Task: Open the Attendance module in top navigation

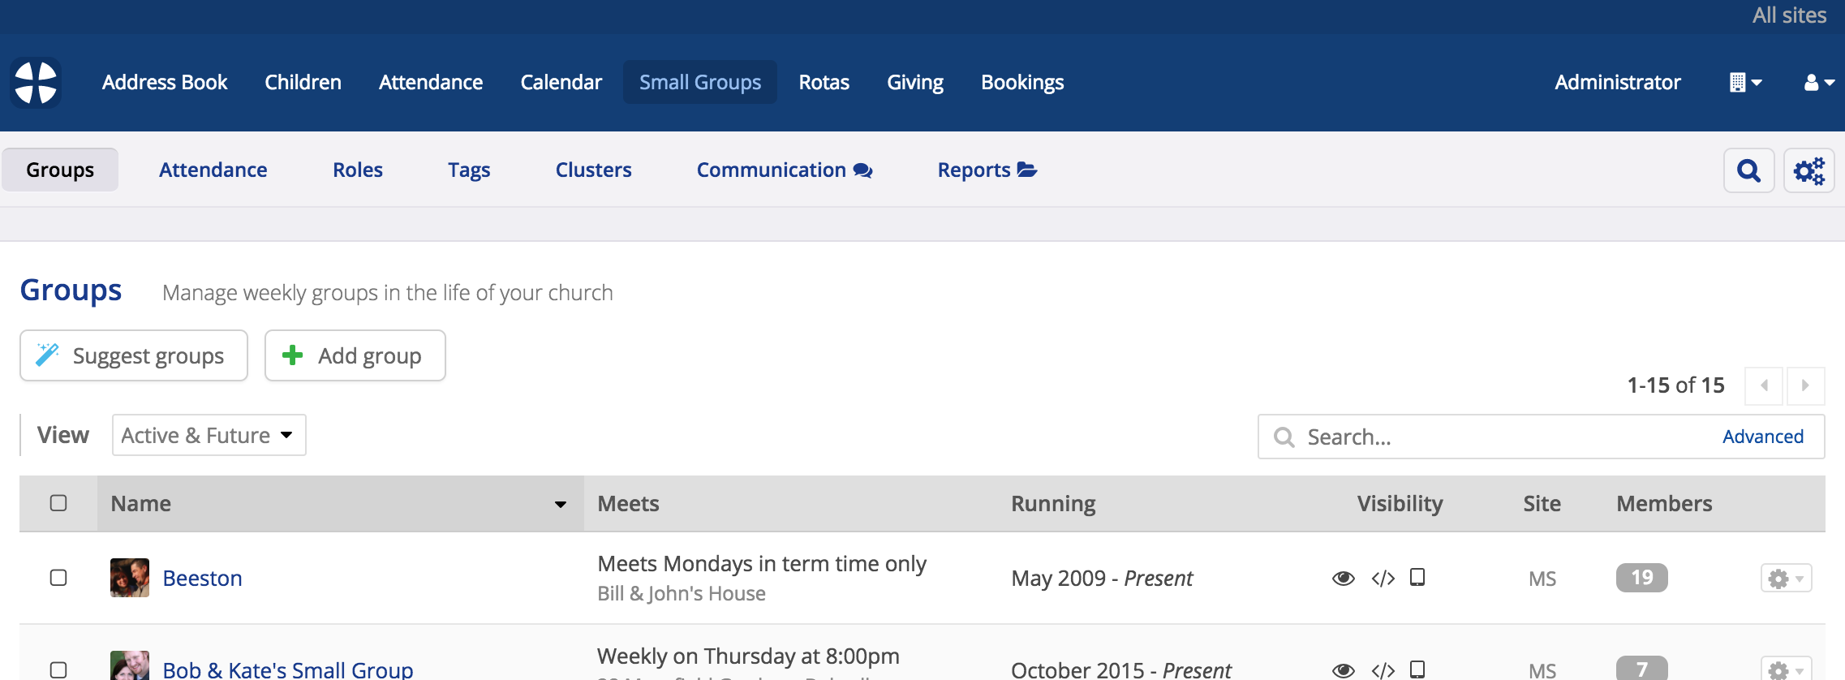Action: tap(431, 82)
